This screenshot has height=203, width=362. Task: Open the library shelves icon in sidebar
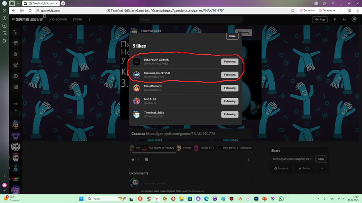click(15, 87)
